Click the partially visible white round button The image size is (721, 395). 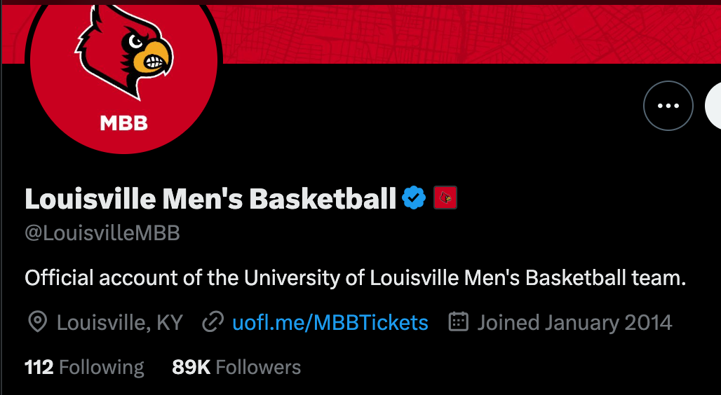pyautogui.click(x=713, y=106)
